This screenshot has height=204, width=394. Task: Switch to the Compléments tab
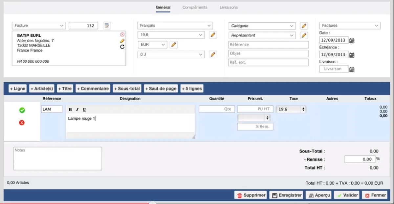point(195,7)
